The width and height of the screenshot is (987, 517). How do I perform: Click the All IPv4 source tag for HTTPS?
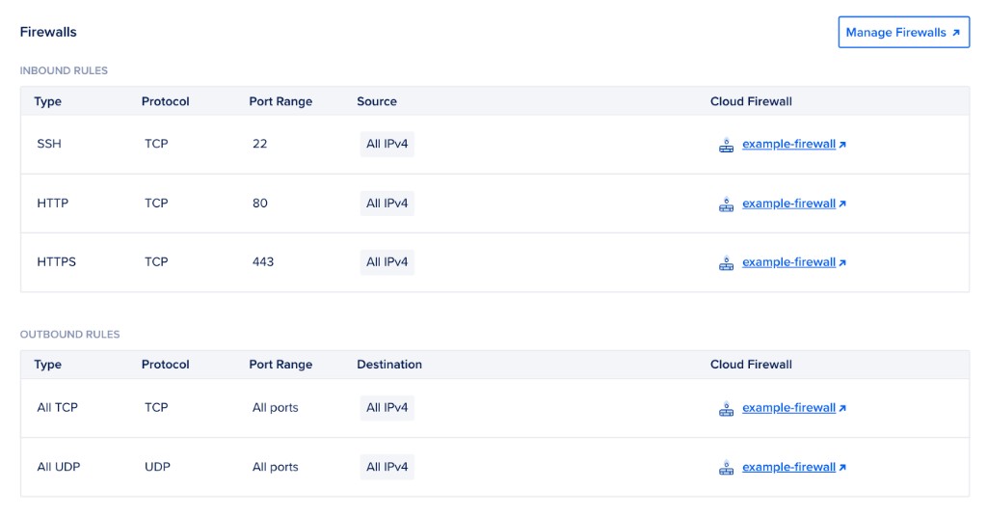(x=387, y=262)
